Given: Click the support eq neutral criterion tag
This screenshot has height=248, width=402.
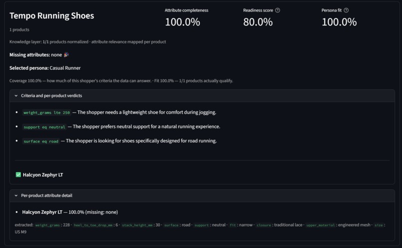Looking at the screenshot, I should pyautogui.click(x=44, y=127).
